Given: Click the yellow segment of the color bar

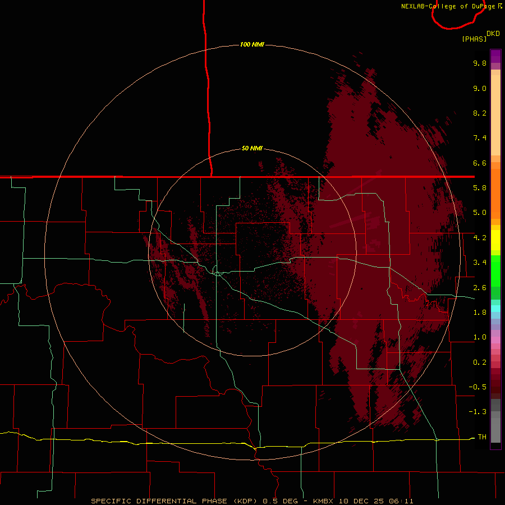Looking at the screenshot, I should (495, 240).
